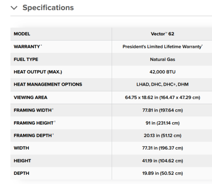This screenshot has height=184, width=212.
Task: Select the Vector 62 model cell
Action: 163,34
